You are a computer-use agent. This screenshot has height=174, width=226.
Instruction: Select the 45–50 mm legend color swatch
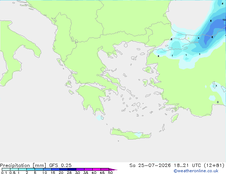[x=105, y=169]
